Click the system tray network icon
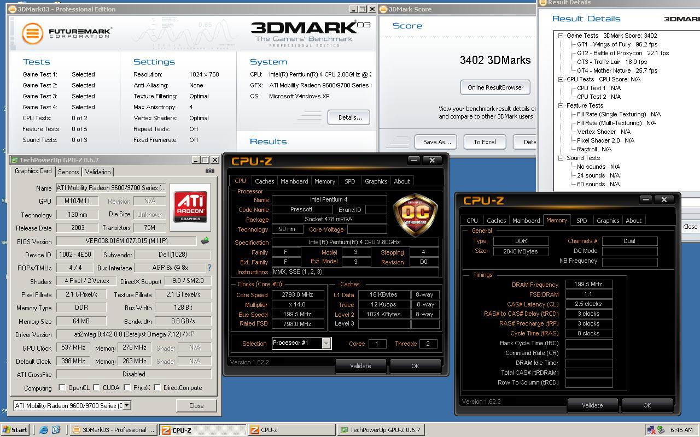700x437 pixels. (651, 430)
